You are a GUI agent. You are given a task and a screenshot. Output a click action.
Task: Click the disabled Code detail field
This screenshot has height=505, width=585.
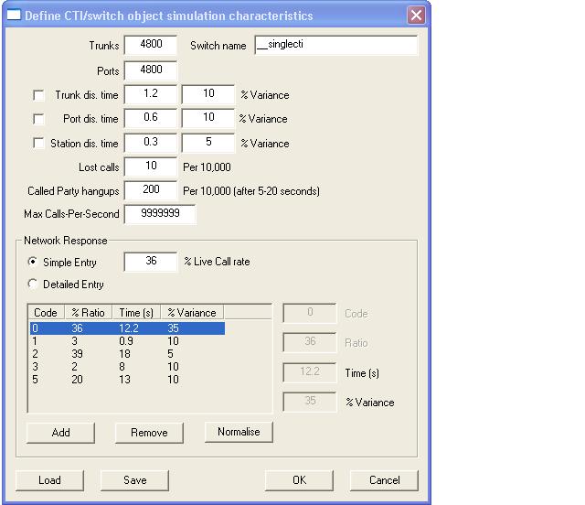[x=310, y=313]
